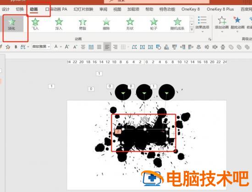Open the 视图 (View) tab
Screen dimensions: 252x192
point(117,9)
